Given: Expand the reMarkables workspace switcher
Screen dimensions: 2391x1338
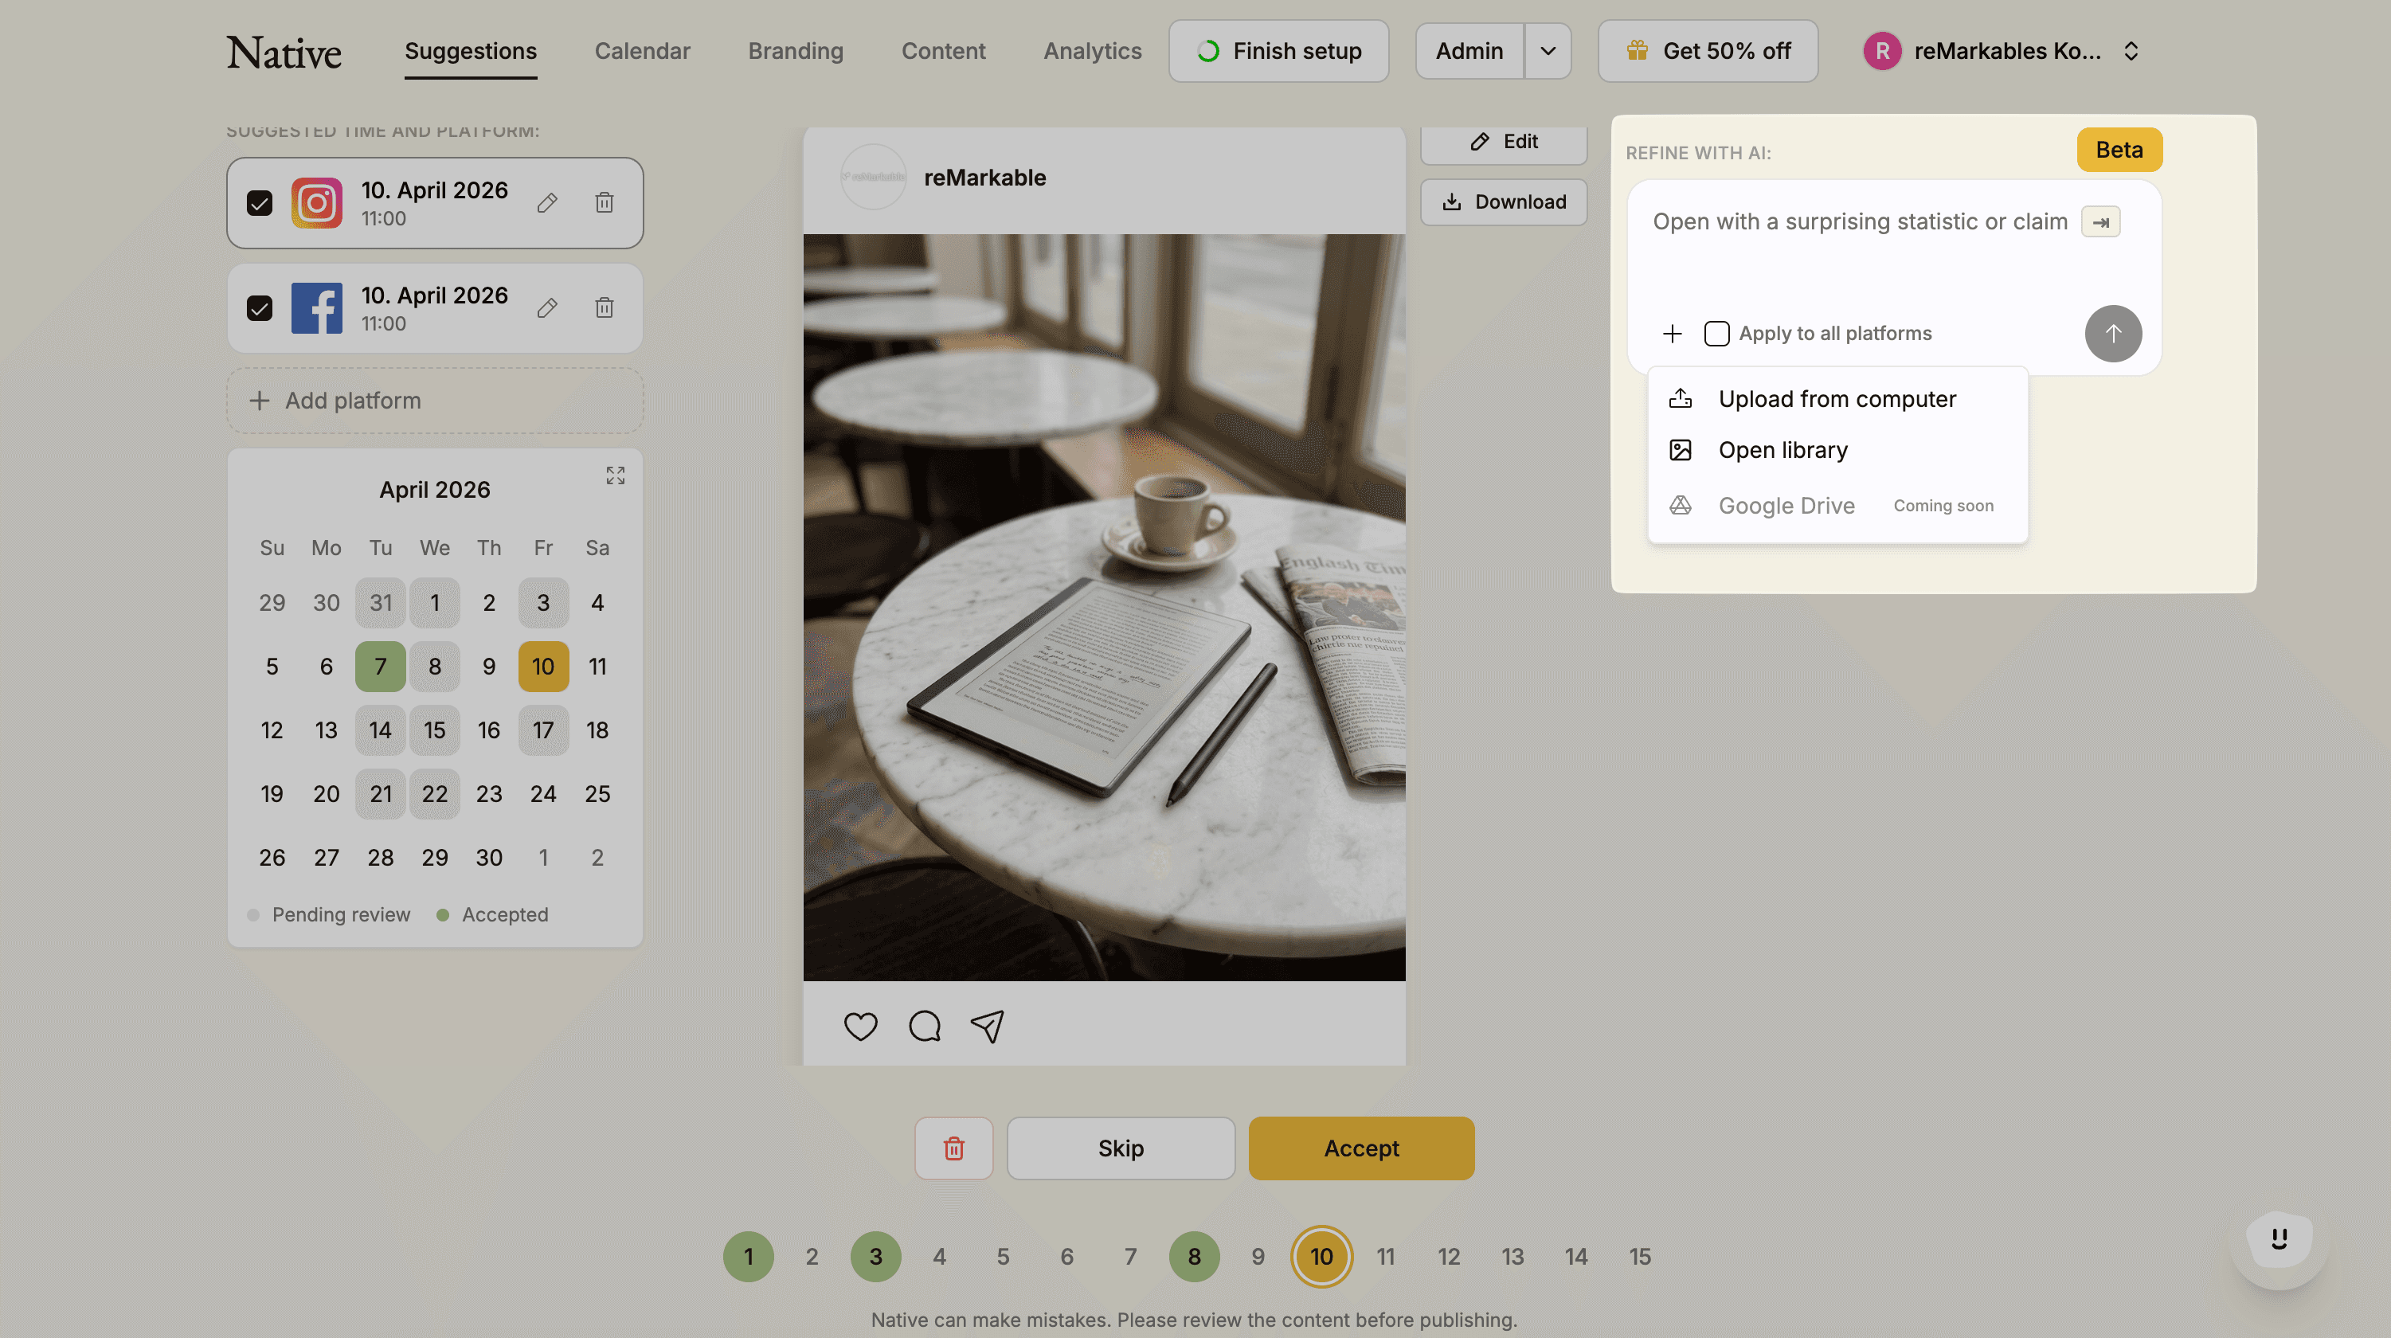Looking at the screenshot, I should [2131, 51].
